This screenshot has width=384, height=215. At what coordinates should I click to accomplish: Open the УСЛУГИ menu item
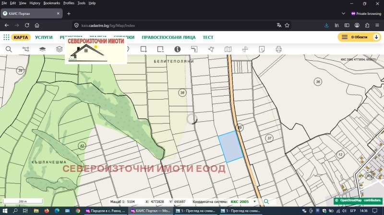[44, 37]
